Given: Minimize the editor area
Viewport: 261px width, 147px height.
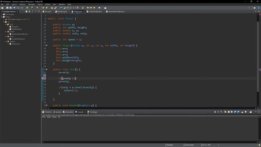Looking at the screenshot, I should (256, 11).
